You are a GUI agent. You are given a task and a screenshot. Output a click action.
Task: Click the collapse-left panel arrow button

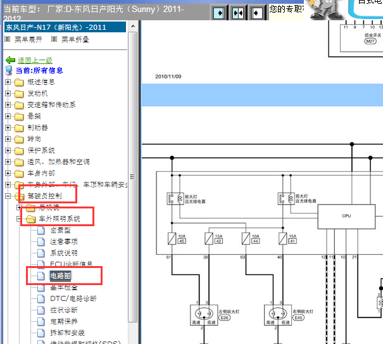click(x=257, y=13)
